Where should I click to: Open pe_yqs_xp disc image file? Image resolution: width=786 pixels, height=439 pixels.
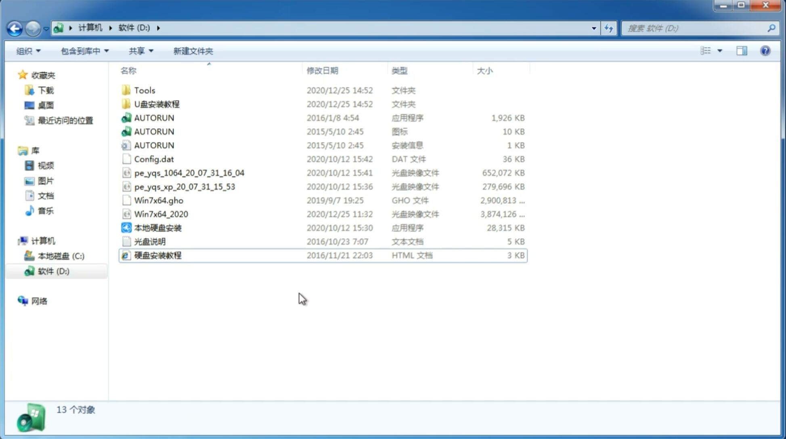click(184, 186)
